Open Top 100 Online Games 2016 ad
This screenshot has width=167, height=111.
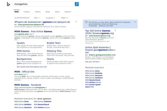[99, 32]
